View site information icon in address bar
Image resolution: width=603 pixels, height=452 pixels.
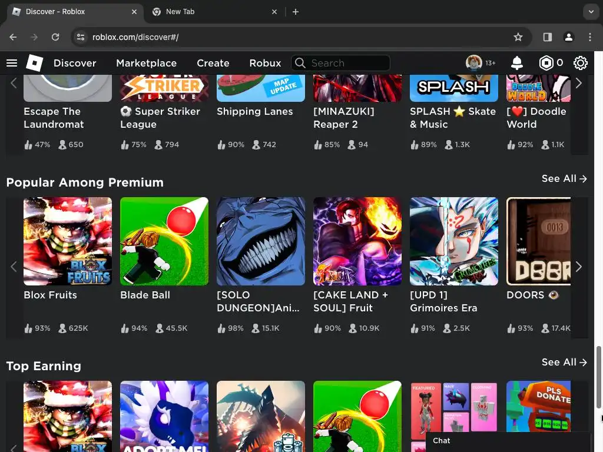click(x=81, y=37)
